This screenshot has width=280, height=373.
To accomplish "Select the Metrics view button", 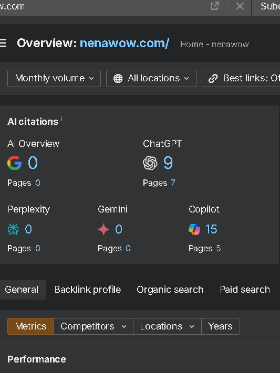I will coord(31,326).
